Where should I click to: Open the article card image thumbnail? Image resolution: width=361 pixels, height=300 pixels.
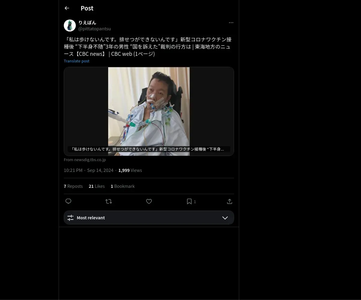[149, 111]
